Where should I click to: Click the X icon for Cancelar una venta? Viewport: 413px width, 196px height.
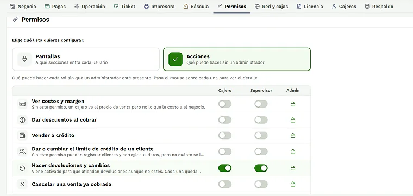pyautogui.click(x=22, y=184)
